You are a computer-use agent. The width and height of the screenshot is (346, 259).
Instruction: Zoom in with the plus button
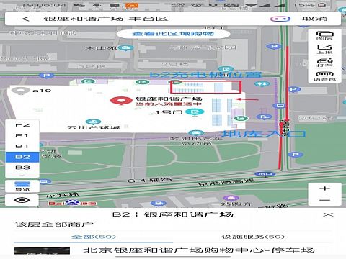[x=324, y=188]
